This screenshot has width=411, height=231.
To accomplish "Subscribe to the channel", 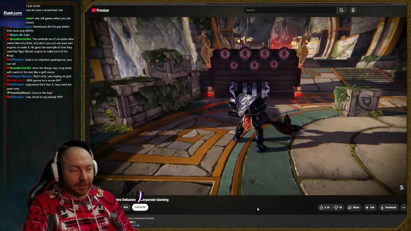I will pos(140,207).
